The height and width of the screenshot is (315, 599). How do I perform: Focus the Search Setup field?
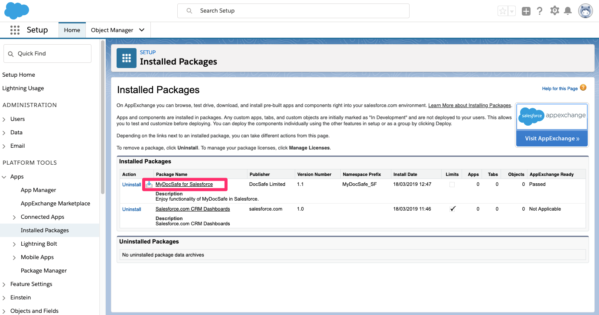point(293,11)
